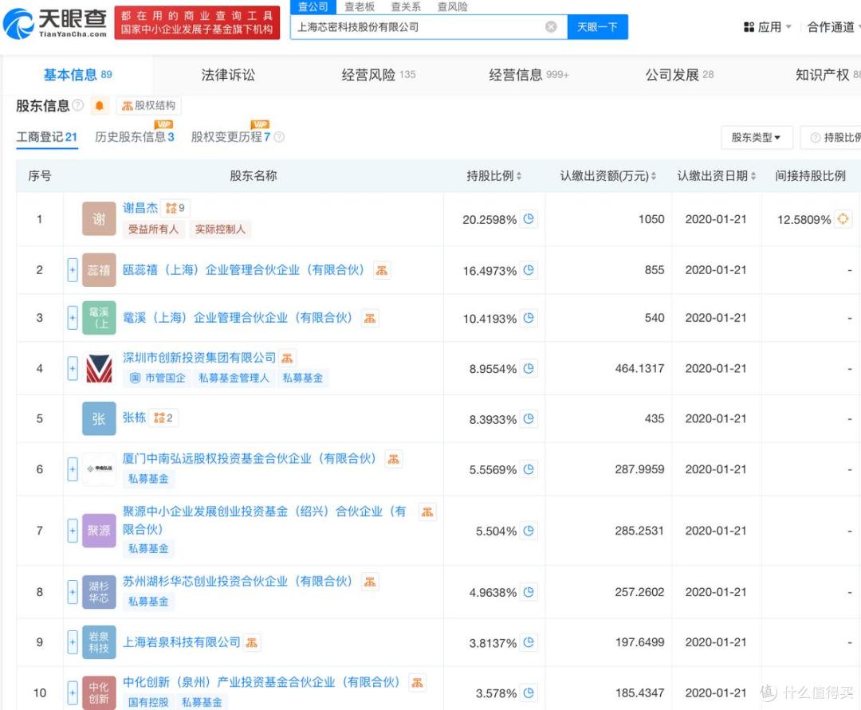
Task: Open 厦门中南弘远股权投资基金 link
Action: 250,459
